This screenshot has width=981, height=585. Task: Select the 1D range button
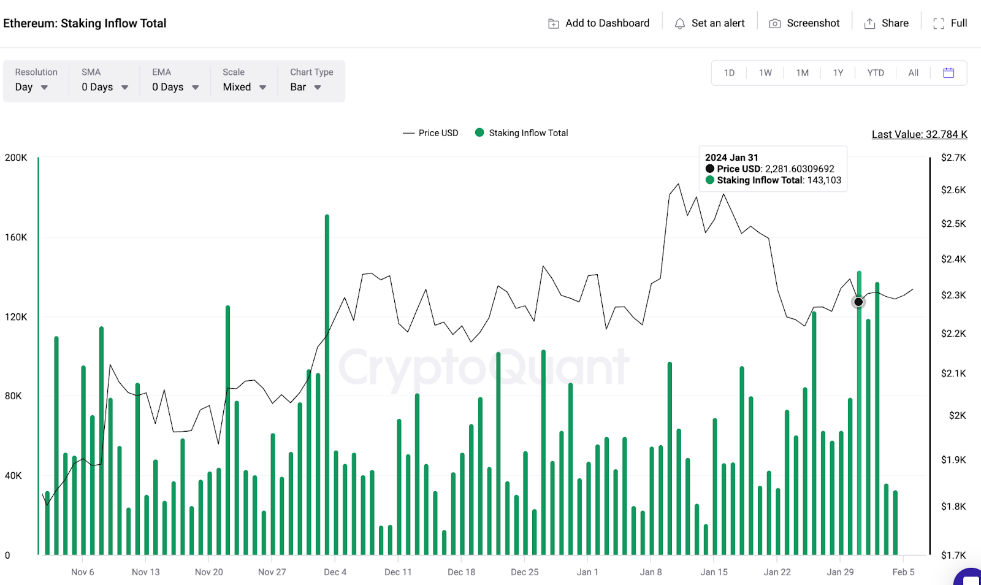[729, 72]
